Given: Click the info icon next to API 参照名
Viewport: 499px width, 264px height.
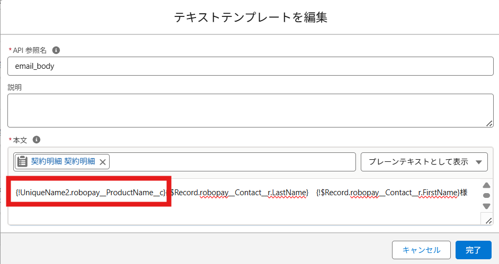Looking at the screenshot, I should pyautogui.click(x=56, y=50).
